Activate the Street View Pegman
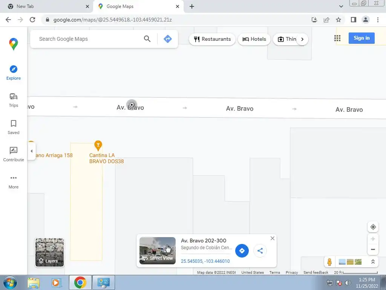The image size is (386, 290). [x=329, y=262]
